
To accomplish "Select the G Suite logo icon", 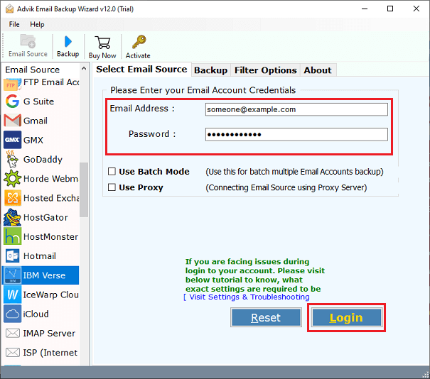I will tap(12, 101).
